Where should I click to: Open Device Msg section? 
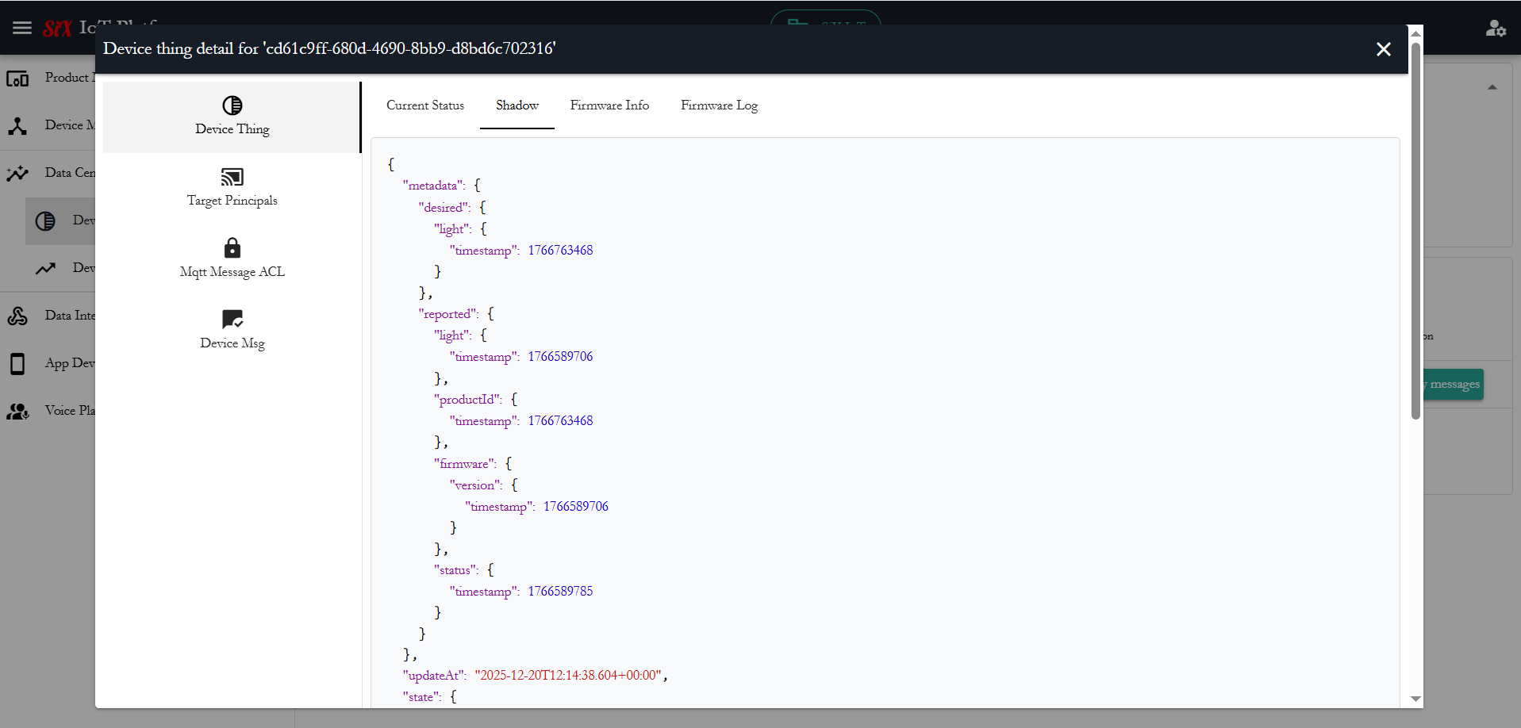click(x=232, y=331)
